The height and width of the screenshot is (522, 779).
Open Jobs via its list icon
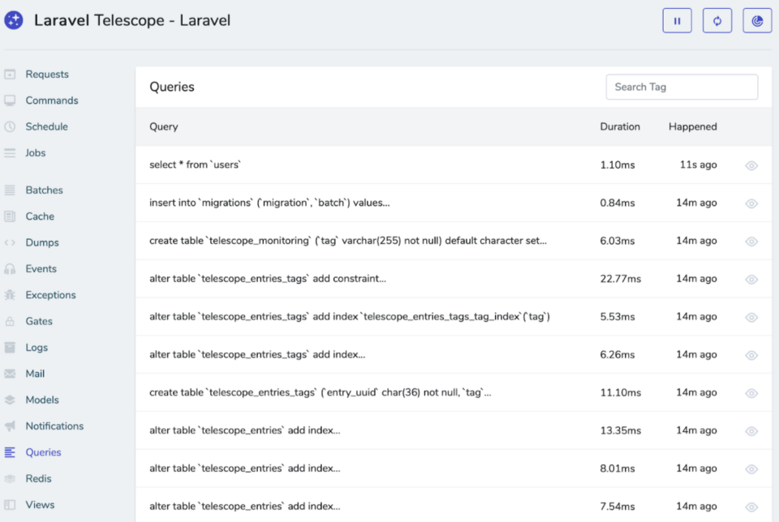tap(10, 153)
